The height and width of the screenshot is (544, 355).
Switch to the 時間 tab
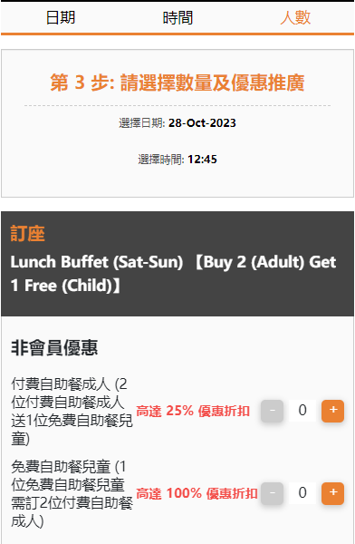click(x=177, y=17)
